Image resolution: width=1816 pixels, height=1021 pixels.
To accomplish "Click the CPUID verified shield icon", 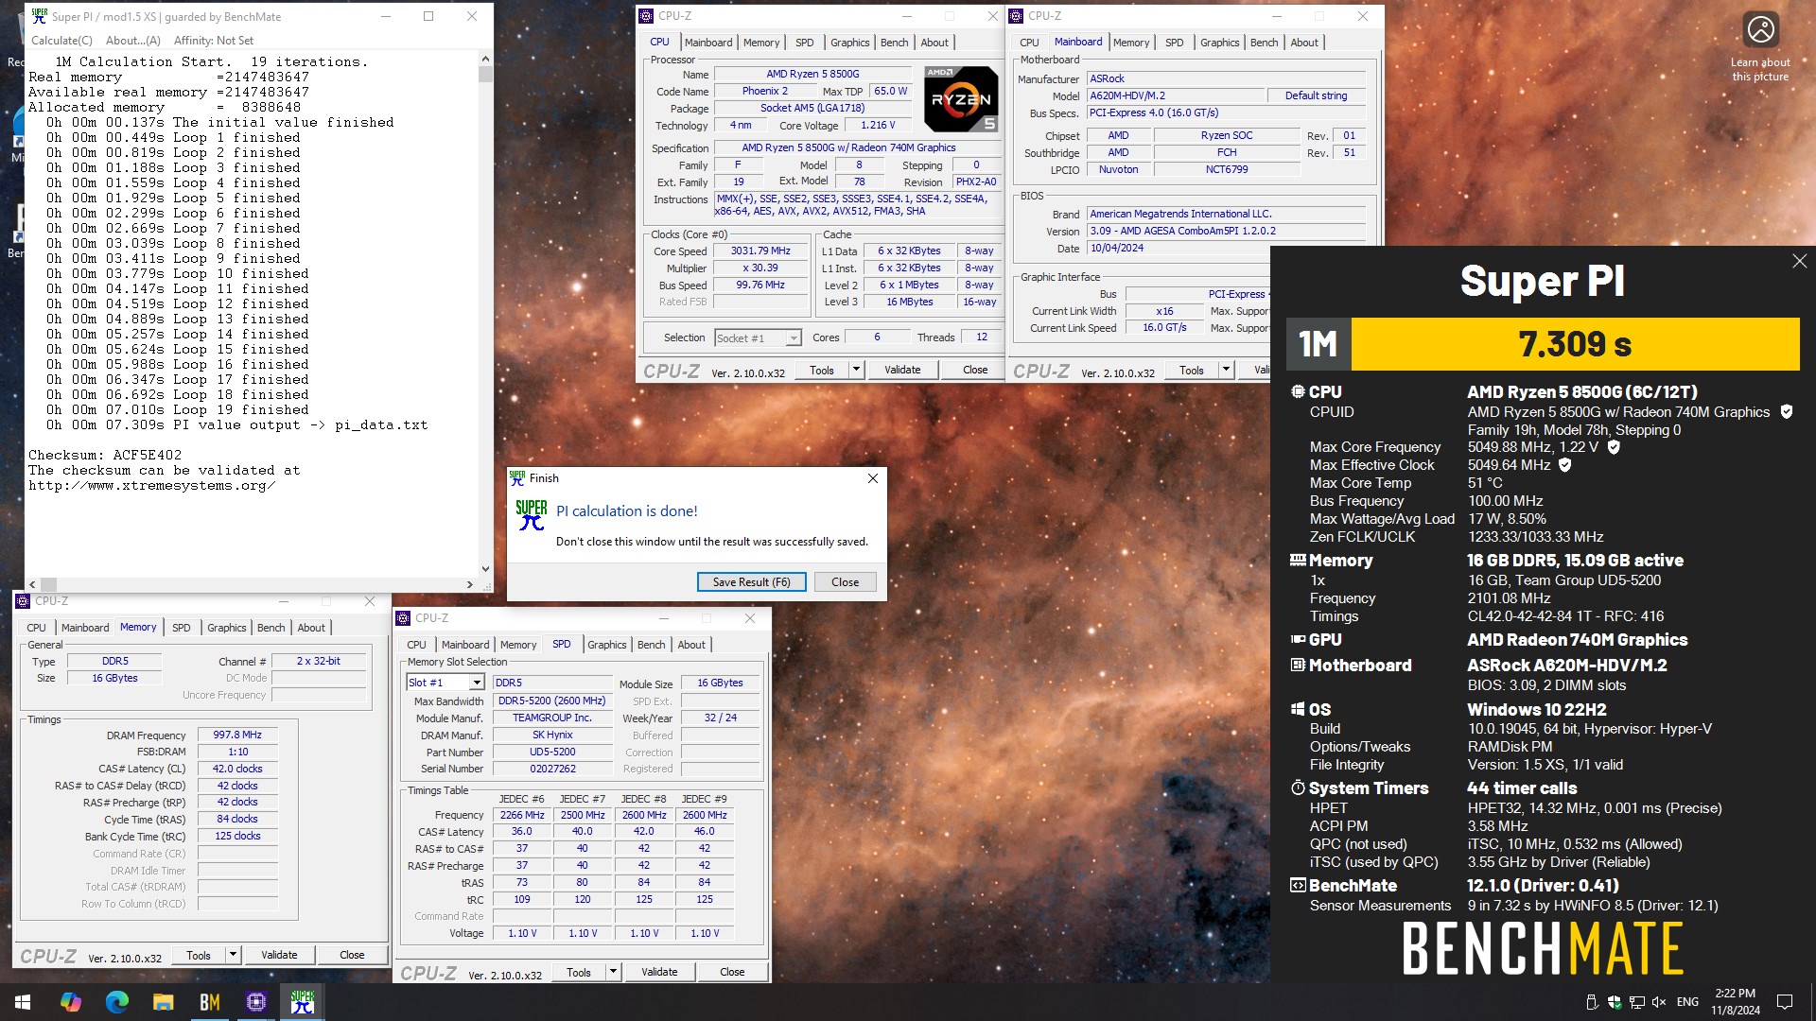I will click(x=1787, y=412).
